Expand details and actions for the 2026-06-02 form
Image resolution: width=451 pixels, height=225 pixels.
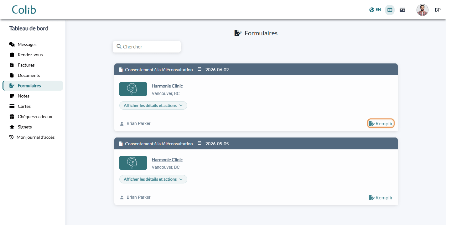[153, 106]
